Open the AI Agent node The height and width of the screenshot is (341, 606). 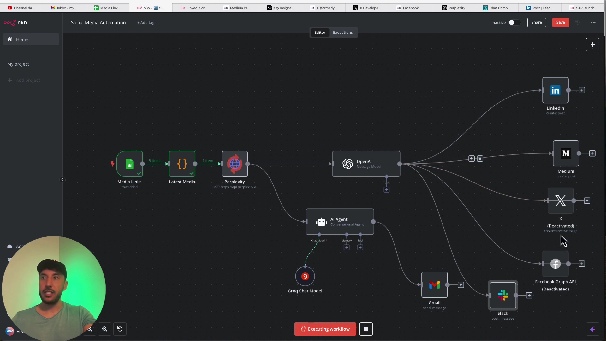pyautogui.click(x=340, y=222)
